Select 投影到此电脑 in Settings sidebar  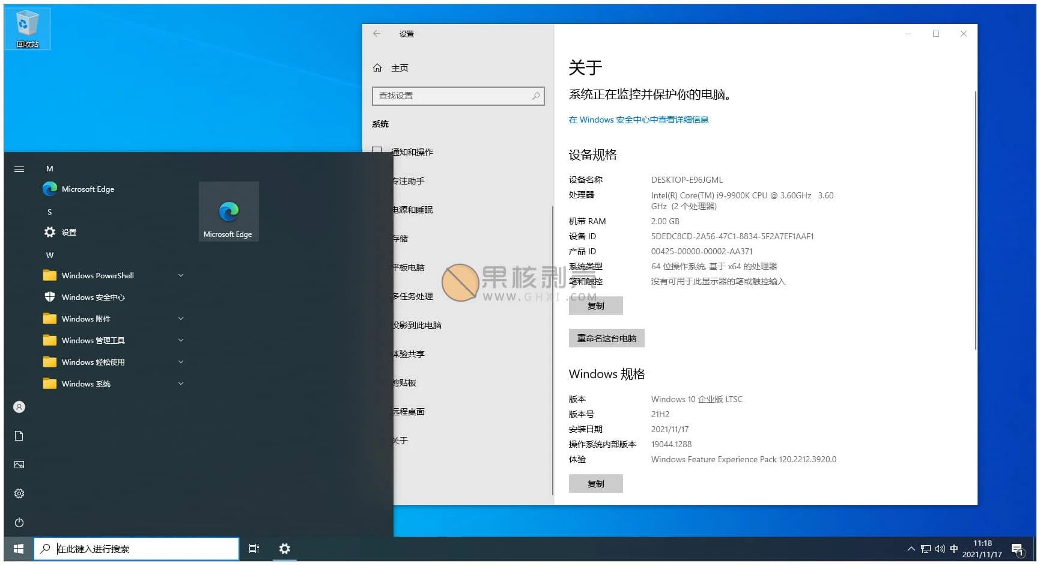418,325
